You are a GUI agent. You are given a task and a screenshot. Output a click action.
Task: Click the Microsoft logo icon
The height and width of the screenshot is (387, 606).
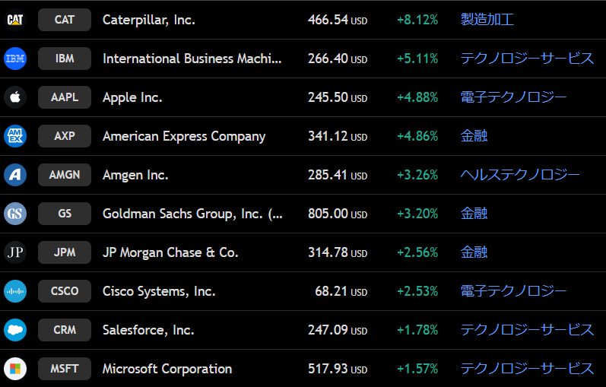click(x=15, y=369)
